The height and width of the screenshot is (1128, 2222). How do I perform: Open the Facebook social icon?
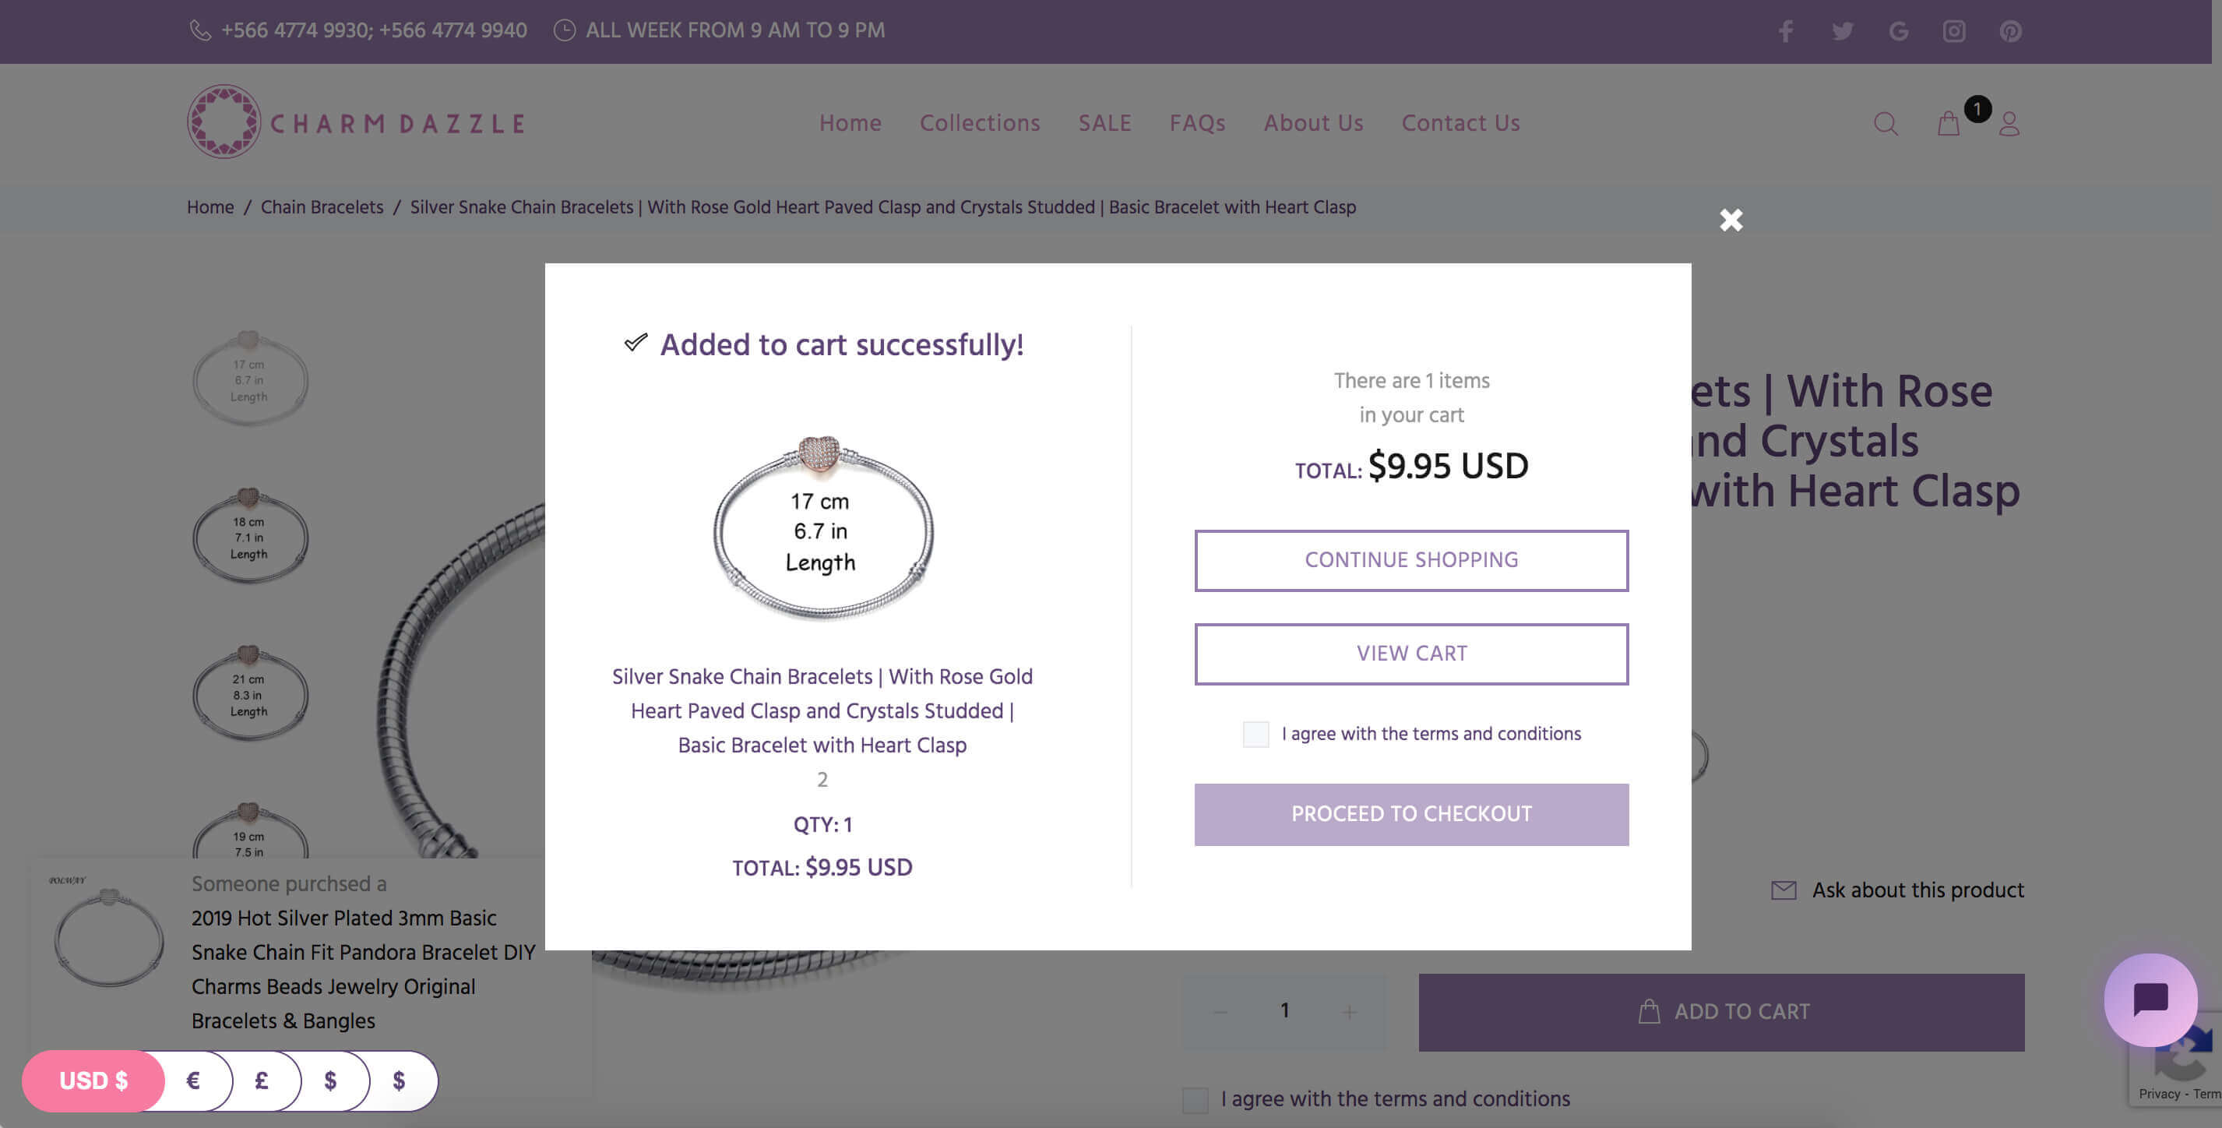(x=1786, y=31)
